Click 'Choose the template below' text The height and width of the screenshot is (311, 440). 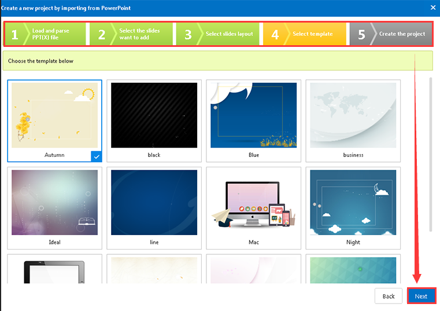40,61
